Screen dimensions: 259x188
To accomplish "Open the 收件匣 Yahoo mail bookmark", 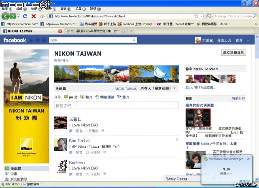I will (x=175, y=24).
